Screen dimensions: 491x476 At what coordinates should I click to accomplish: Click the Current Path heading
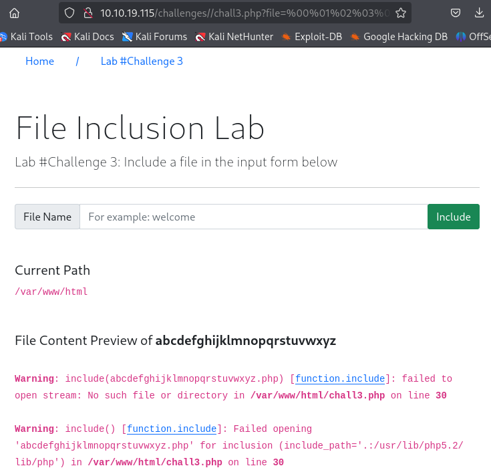coord(52,270)
